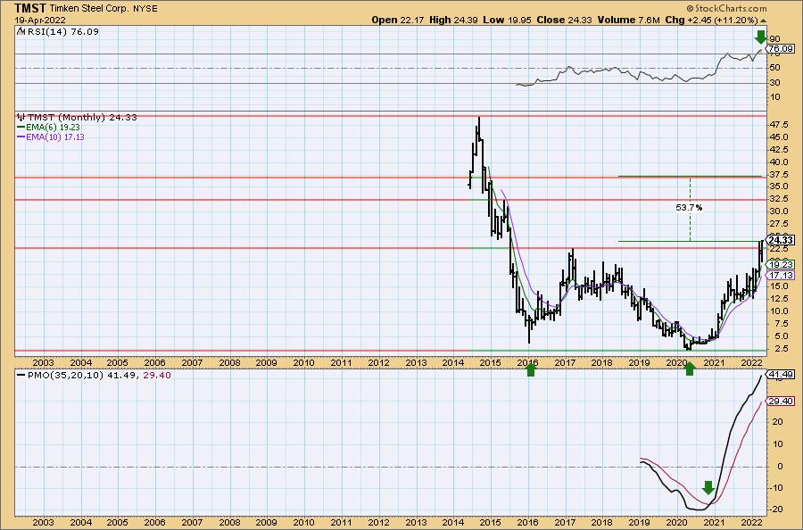Click 2008 on the price panel time axis
This screenshot has width=803, height=530.
[229, 362]
